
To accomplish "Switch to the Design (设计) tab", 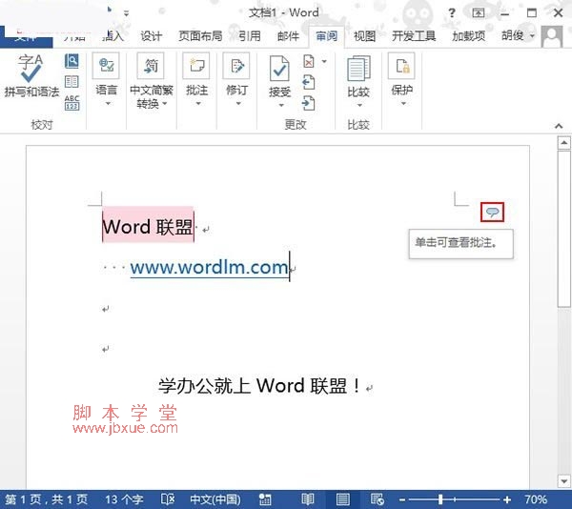I will click(151, 36).
